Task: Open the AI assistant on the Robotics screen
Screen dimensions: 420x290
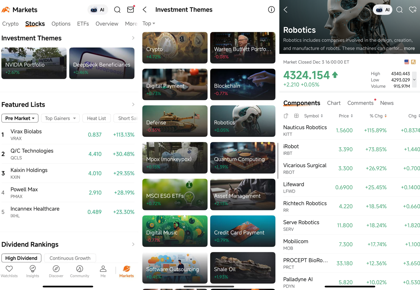Action: (383, 10)
